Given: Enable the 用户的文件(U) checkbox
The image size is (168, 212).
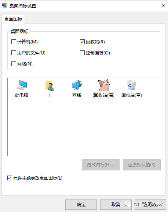Looking at the screenshot, I should pos(14,53).
